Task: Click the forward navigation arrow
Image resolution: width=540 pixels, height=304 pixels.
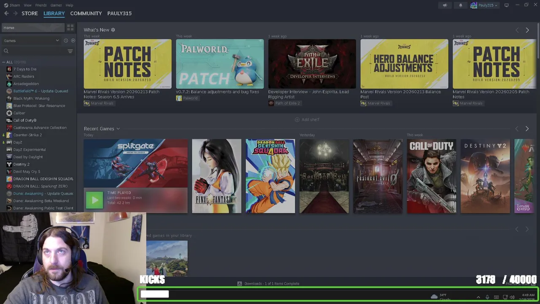Action: (15, 13)
